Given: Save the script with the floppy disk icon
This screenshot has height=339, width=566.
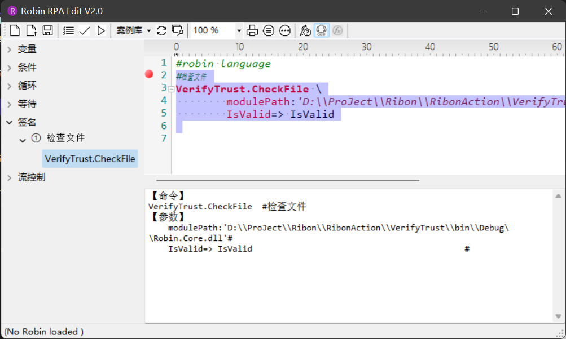Looking at the screenshot, I should [x=47, y=30].
